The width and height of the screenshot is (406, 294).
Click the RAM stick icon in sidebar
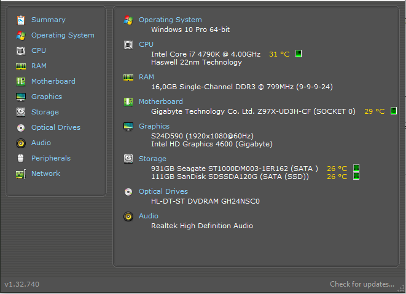21,66
